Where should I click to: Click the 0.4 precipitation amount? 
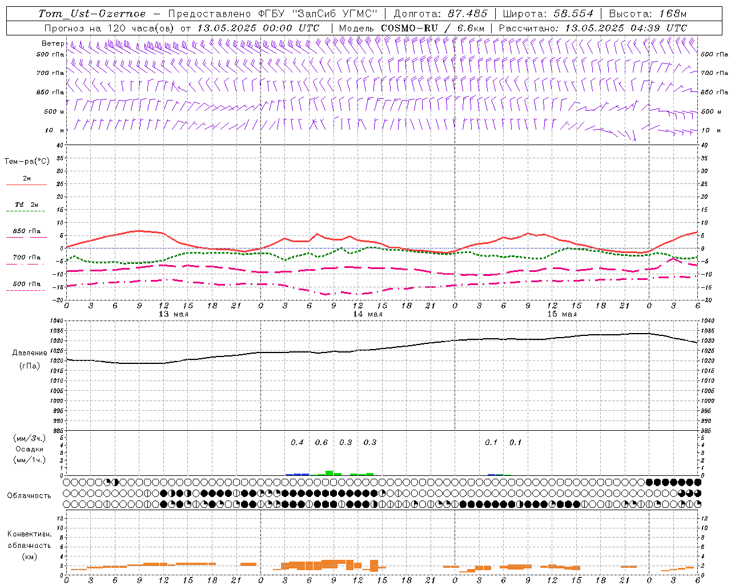297,442
